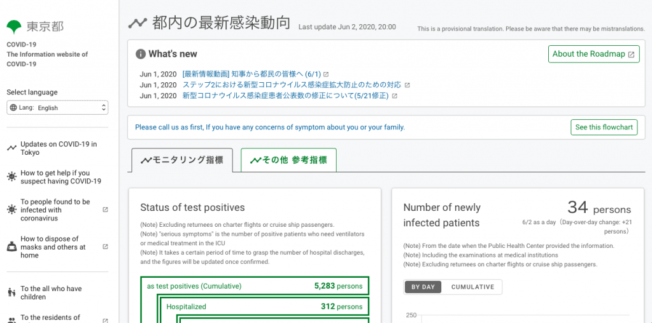Click the Tokyo Metropolitan green leaf logo
The image size is (652, 323).
pos(14,26)
